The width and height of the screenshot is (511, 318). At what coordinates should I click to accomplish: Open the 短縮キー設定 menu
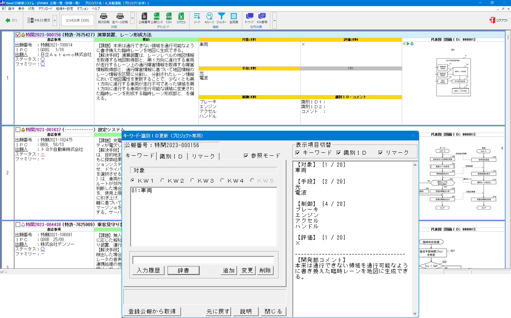(65, 8)
